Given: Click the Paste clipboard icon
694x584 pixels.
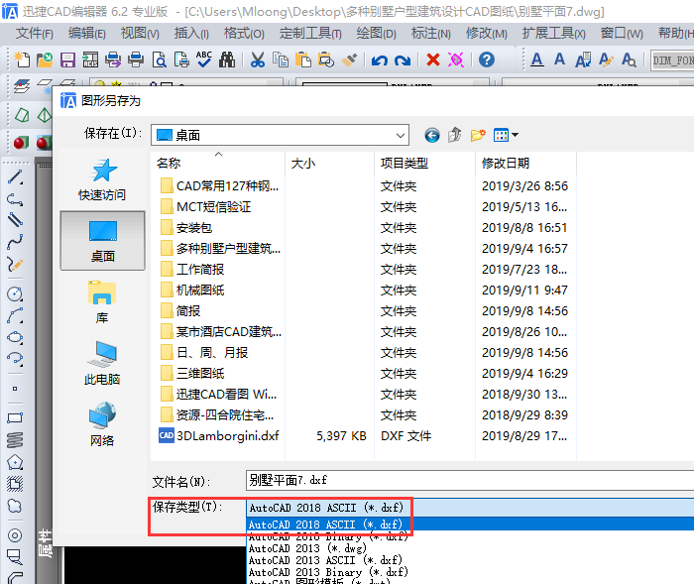Looking at the screenshot, I should coord(303,59).
